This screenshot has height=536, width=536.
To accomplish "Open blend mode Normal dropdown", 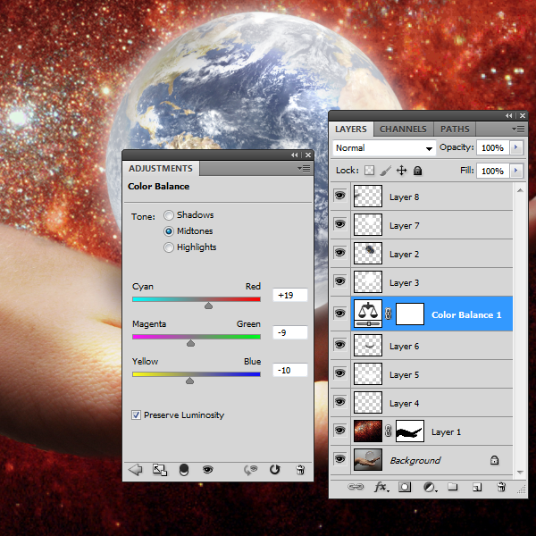I will pos(384,148).
